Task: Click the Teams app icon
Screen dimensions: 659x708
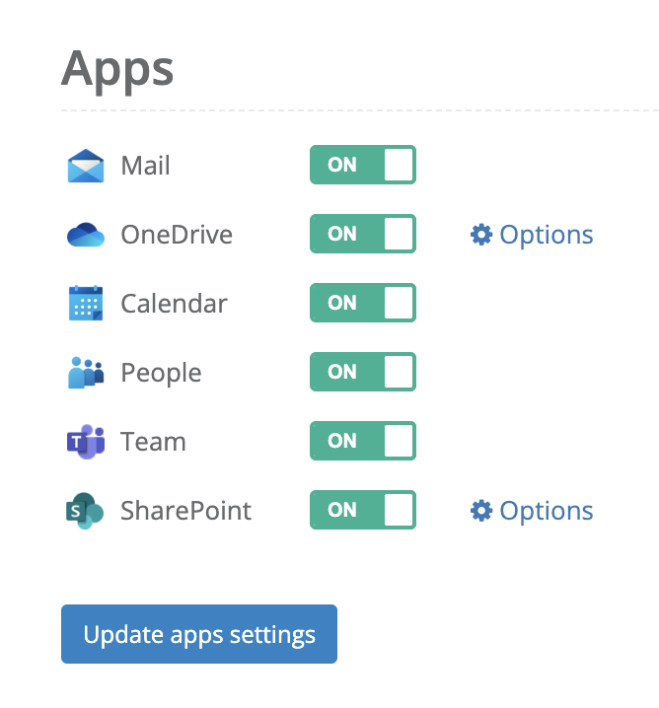Action: pyautogui.click(x=86, y=442)
